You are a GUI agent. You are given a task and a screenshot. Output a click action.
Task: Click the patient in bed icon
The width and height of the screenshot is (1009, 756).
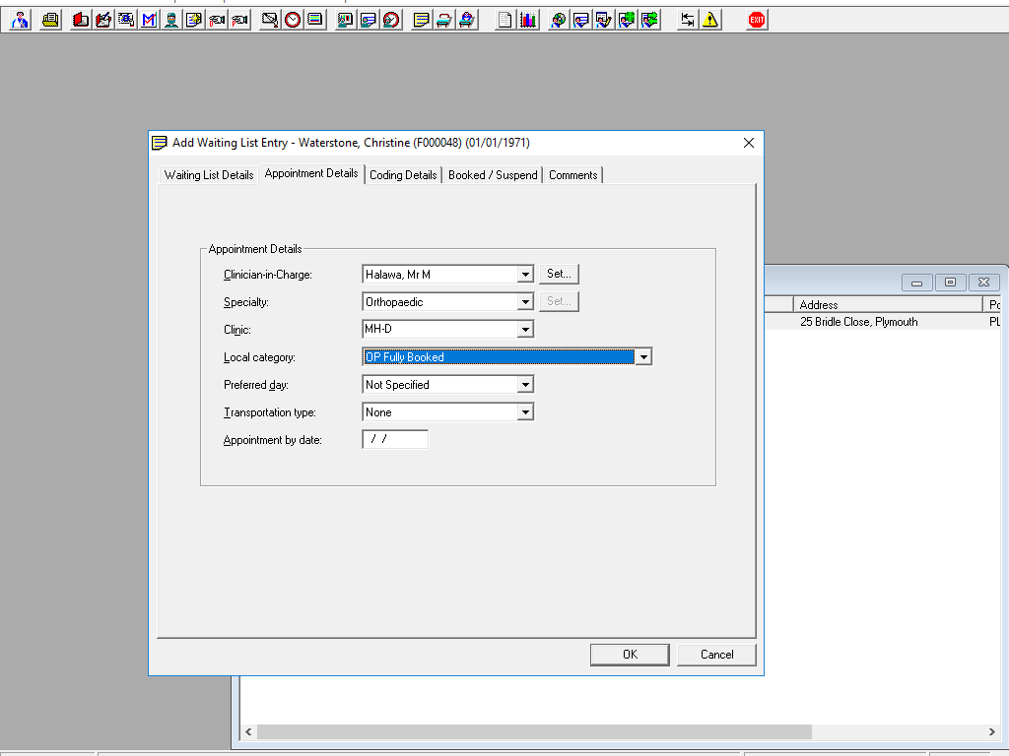coord(467,20)
